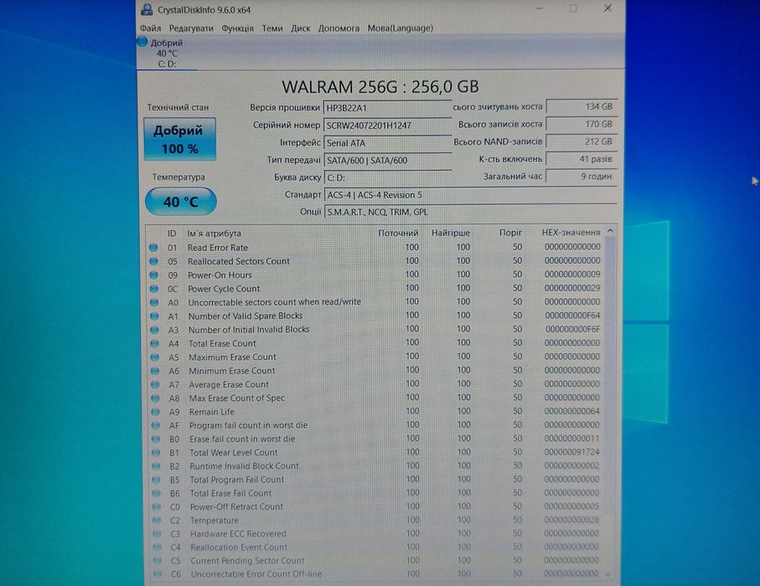
Task: Click the ID column header
Action: pyautogui.click(x=172, y=234)
